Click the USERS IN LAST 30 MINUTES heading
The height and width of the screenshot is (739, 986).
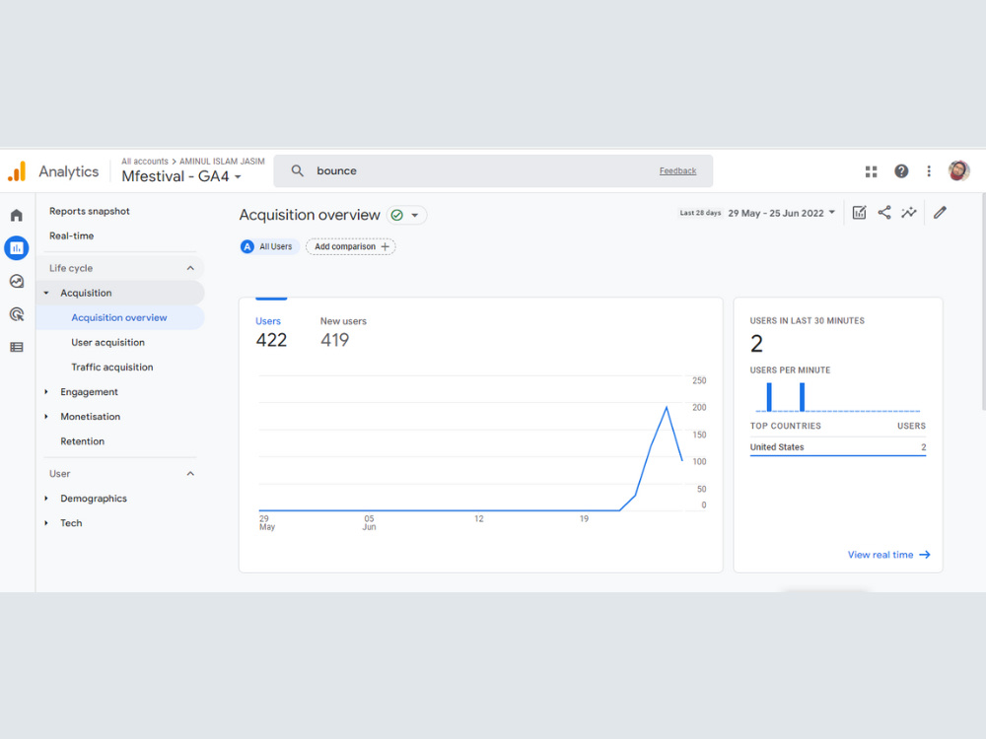click(807, 320)
